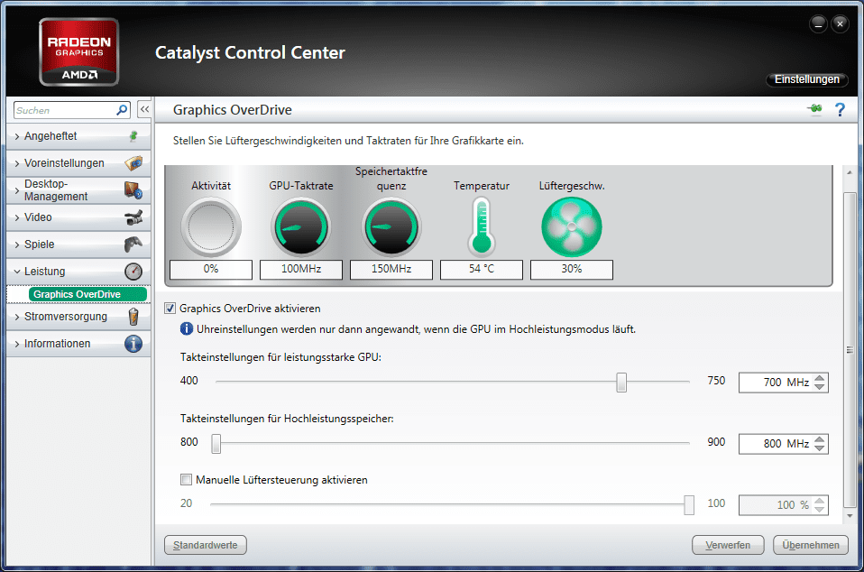This screenshot has height=572, width=864.
Task: Click the Speichertaktfrequenz gauge dial
Action: pos(391,227)
